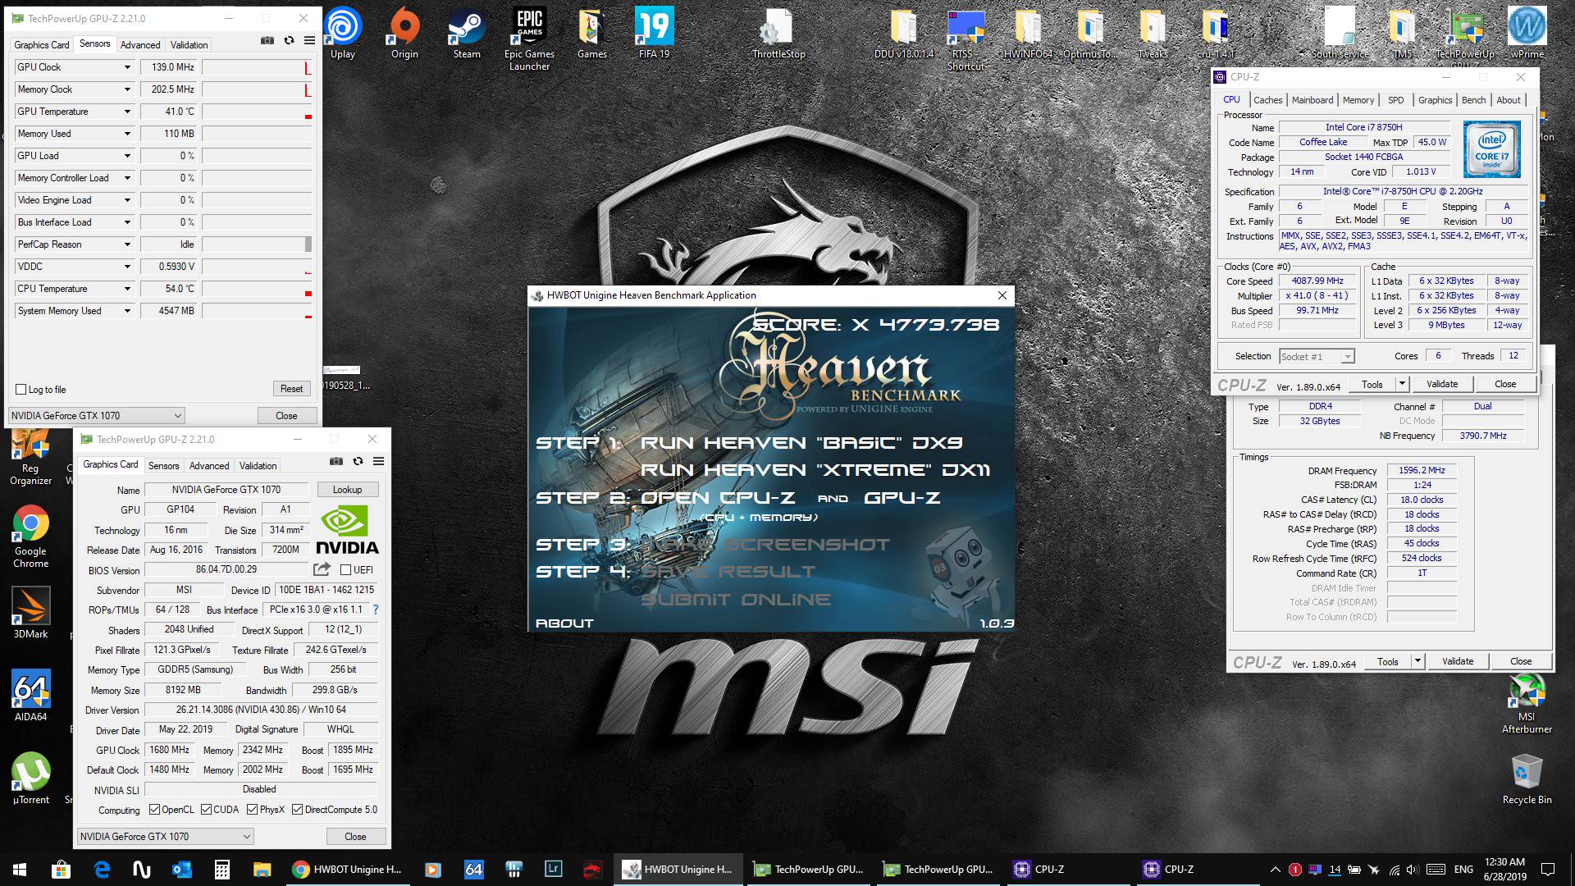Click camera icon in GPU-Z Graphics Card window
Viewport: 1575px width, 886px height.
point(336,461)
